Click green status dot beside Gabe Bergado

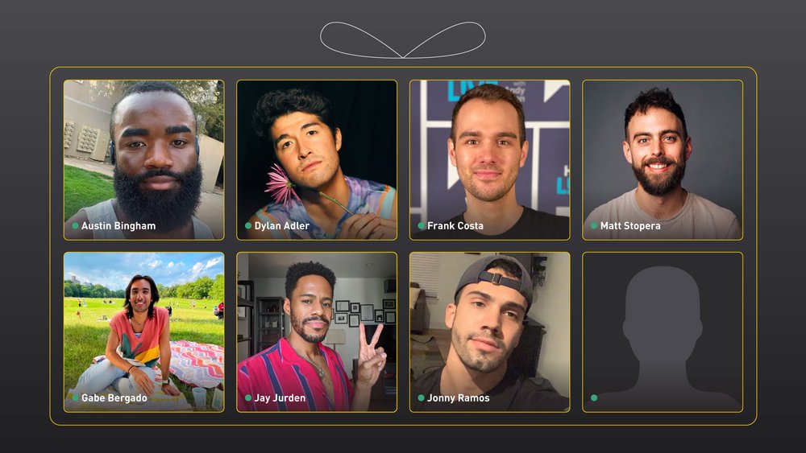point(75,398)
